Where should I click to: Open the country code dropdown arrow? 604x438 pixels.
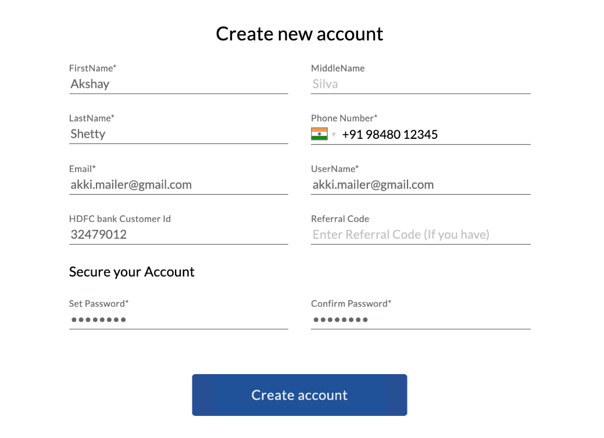pos(334,135)
